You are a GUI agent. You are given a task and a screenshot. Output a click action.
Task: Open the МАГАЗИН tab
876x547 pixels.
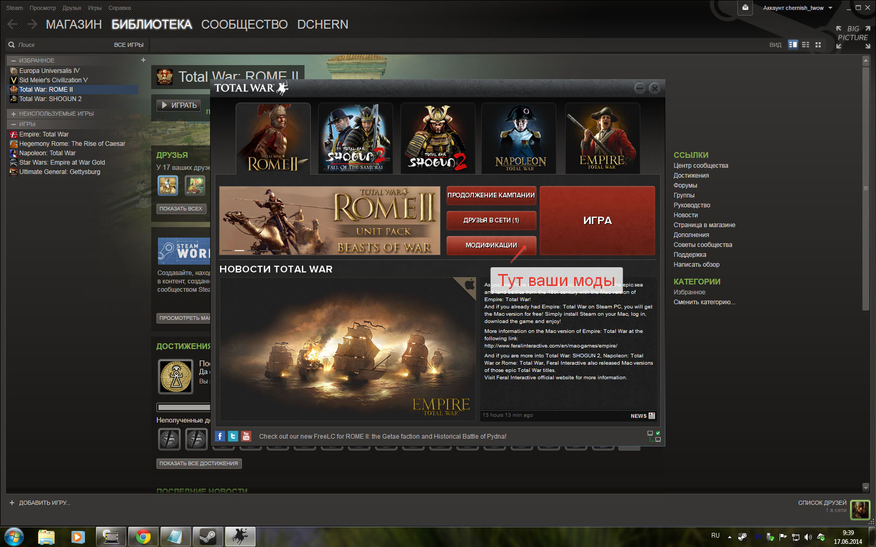(74, 24)
